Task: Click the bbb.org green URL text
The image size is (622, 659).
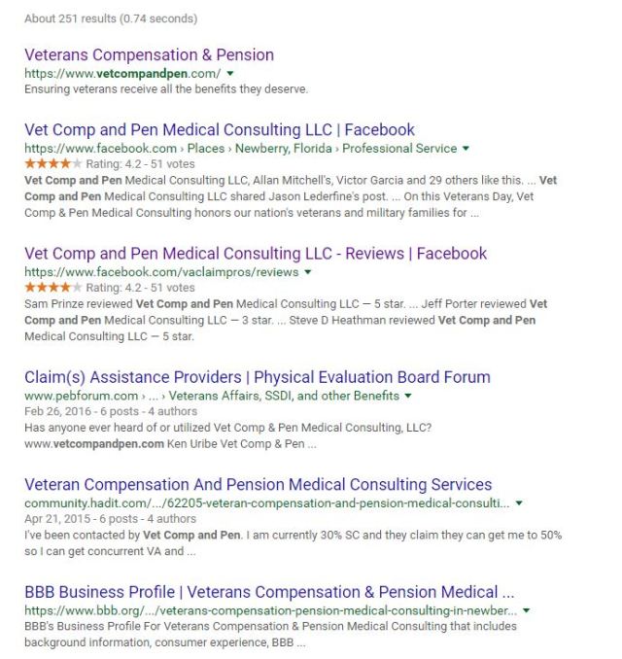Action: 269,610
